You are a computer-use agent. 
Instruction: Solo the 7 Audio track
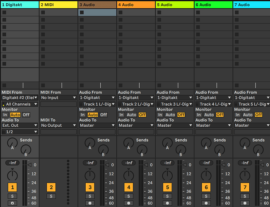click(245, 196)
